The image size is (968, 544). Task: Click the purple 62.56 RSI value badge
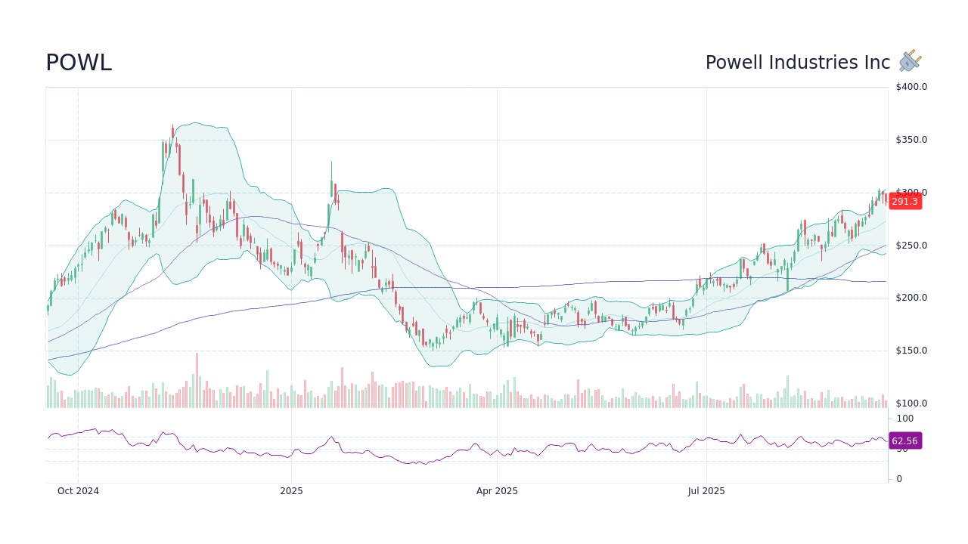pyautogui.click(x=905, y=440)
